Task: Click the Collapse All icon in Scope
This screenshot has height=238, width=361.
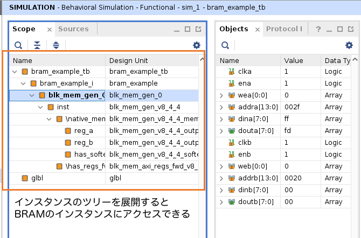Action: pyautogui.click(x=37, y=46)
